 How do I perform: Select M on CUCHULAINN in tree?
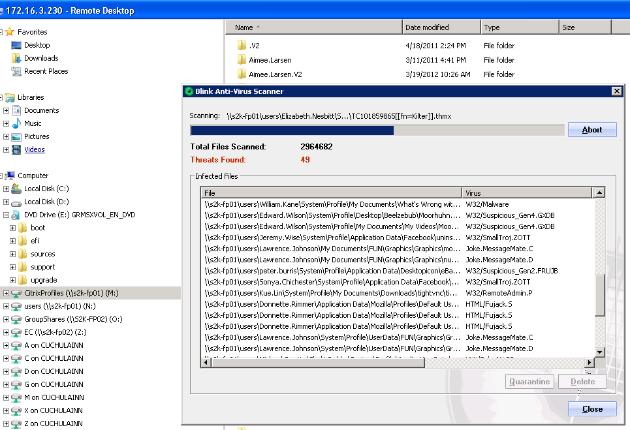coord(54,397)
